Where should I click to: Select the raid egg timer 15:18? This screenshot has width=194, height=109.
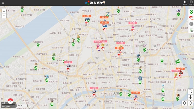point(94,88)
